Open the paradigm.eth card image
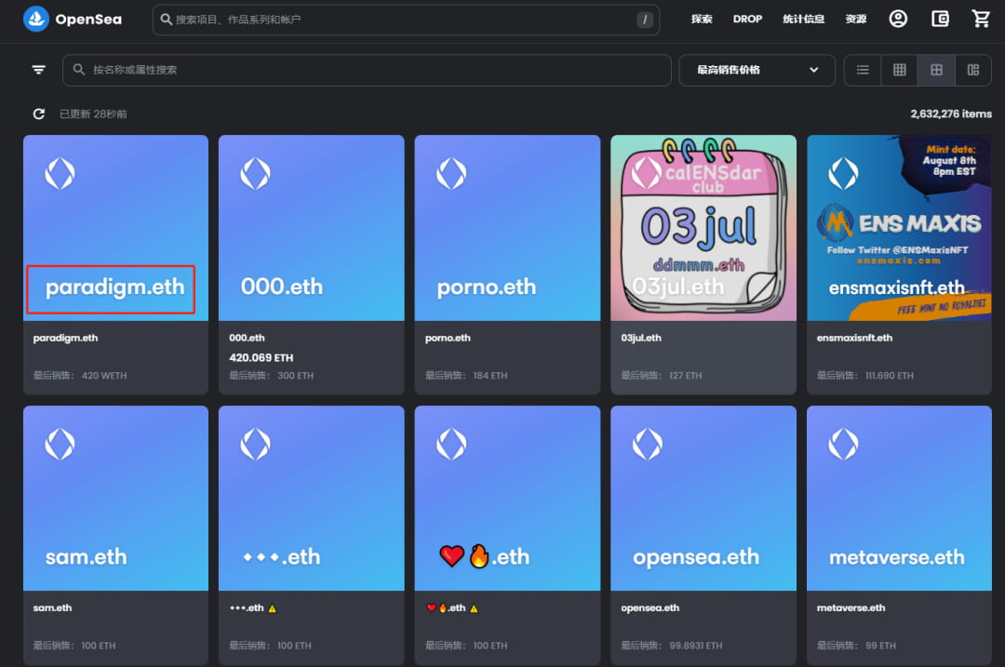This screenshot has width=1005, height=667. point(115,228)
